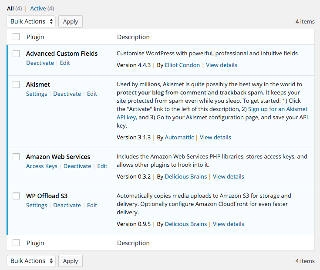Check the Amazon Web Services checkbox
320x270 pixels.
(16, 157)
